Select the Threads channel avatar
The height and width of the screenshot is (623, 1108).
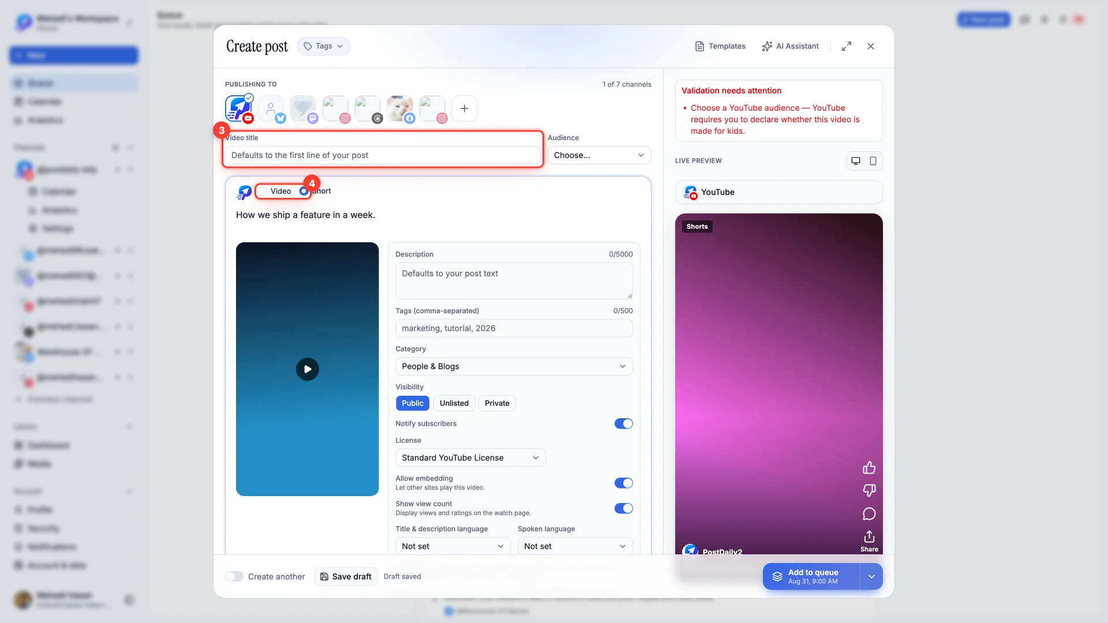[x=368, y=108]
